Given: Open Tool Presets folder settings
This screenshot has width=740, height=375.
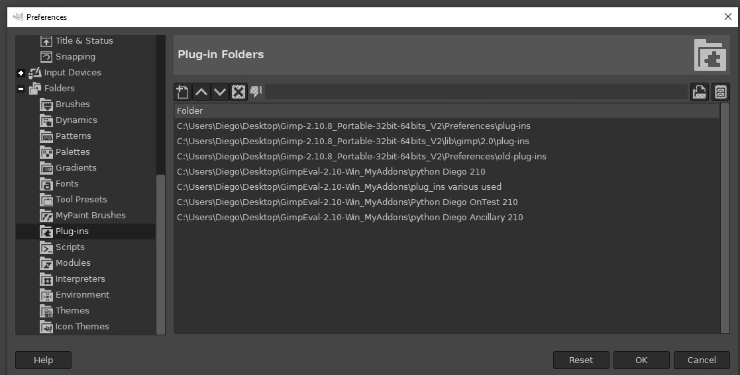Looking at the screenshot, I should click(81, 199).
